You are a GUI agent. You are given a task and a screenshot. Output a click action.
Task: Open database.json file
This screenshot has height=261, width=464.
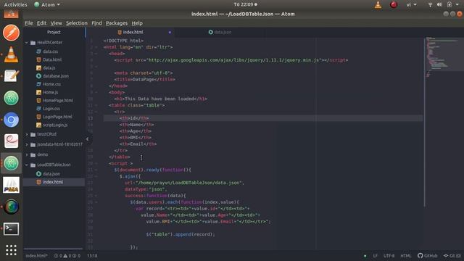click(56, 76)
